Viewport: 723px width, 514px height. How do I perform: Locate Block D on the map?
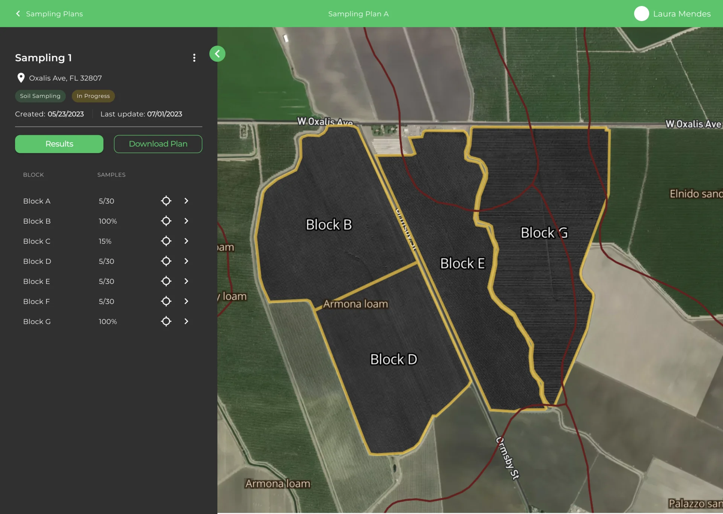[x=166, y=261]
